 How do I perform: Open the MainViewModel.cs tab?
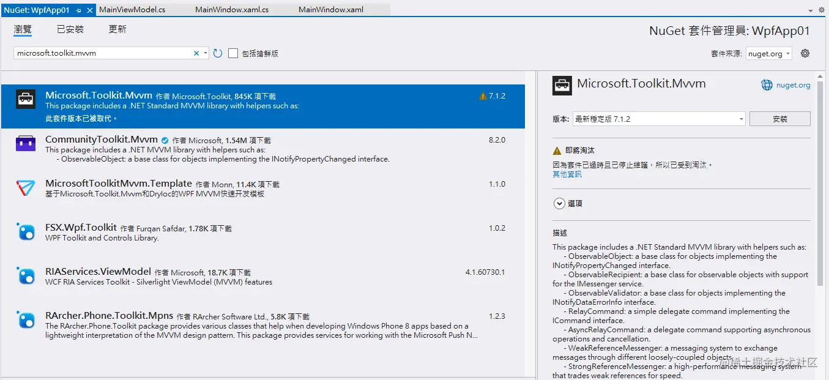click(x=132, y=10)
